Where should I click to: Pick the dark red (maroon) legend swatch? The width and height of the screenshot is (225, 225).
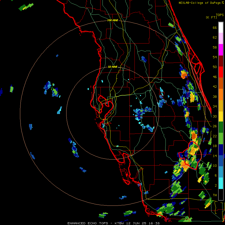pos(221,61)
